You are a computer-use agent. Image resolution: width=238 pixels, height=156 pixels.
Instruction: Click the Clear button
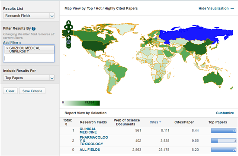(x=10, y=91)
